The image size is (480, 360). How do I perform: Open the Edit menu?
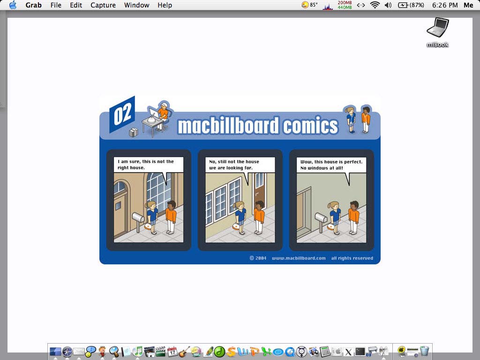76,5
